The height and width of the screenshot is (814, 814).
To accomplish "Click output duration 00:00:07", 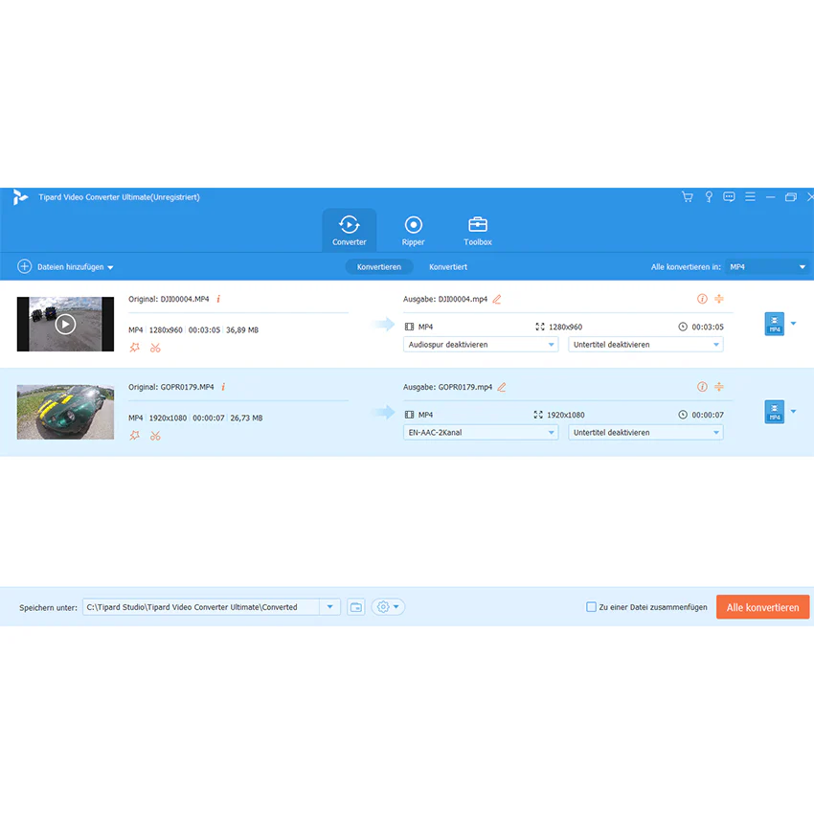I will click(708, 415).
